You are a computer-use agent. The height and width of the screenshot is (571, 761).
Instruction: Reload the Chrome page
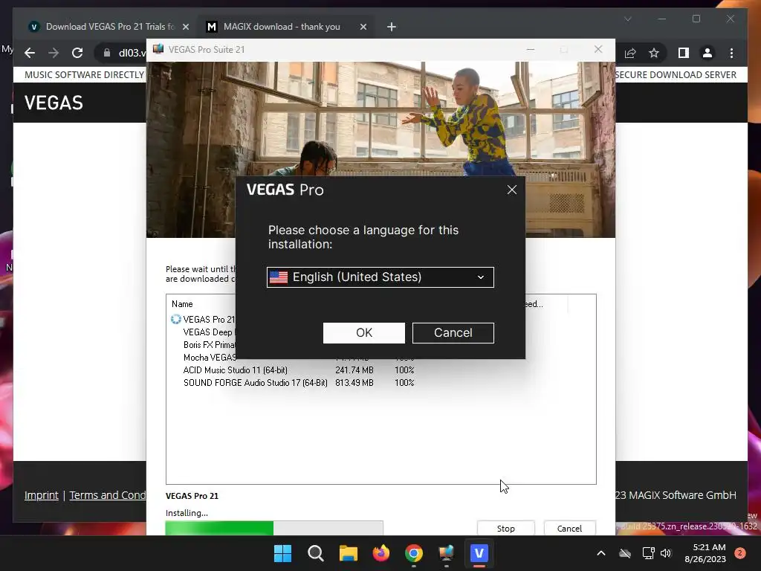[x=77, y=53]
